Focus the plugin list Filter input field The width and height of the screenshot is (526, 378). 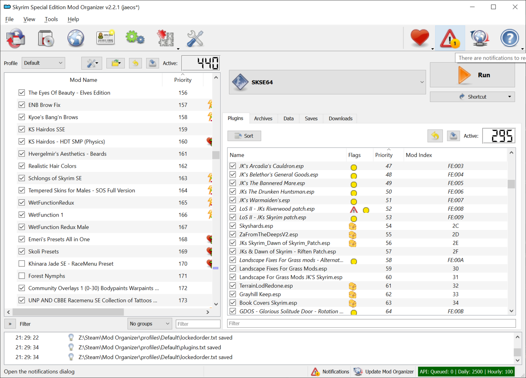(x=371, y=323)
